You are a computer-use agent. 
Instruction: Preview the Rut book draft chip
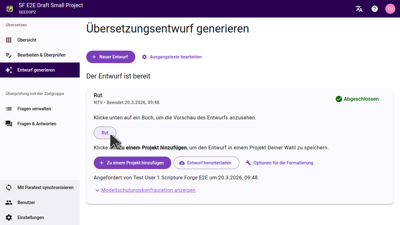[x=105, y=133]
